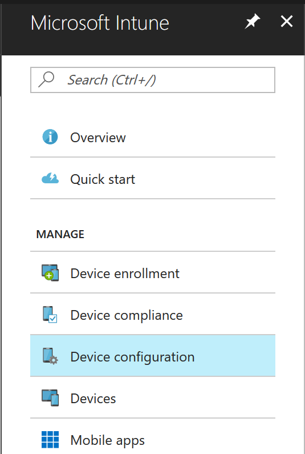Close the Microsoft Intune blade
Image resolution: width=305 pixels, height=454 pixels.
(287, 22)
